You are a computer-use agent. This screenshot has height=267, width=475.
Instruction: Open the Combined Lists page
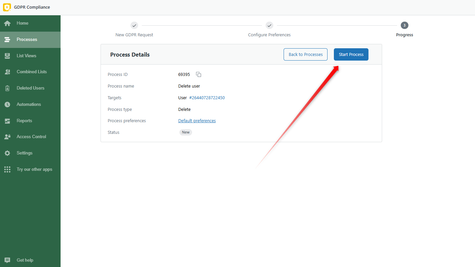[x=30, y=72]
